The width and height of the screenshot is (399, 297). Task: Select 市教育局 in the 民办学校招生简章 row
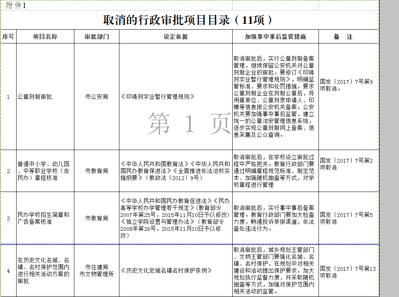coord(97,218)
